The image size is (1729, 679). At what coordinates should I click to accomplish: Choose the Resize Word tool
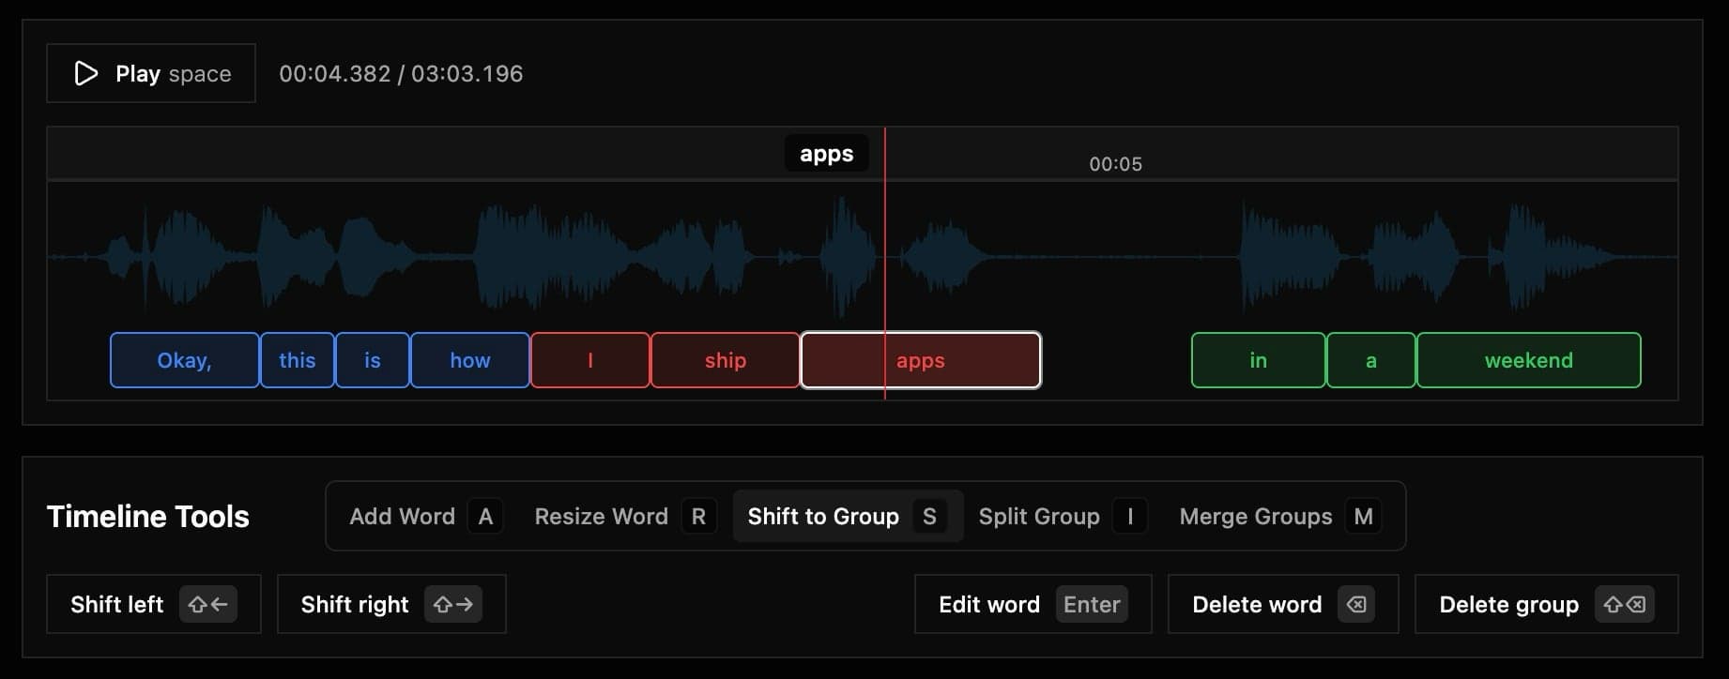(625, 516)
